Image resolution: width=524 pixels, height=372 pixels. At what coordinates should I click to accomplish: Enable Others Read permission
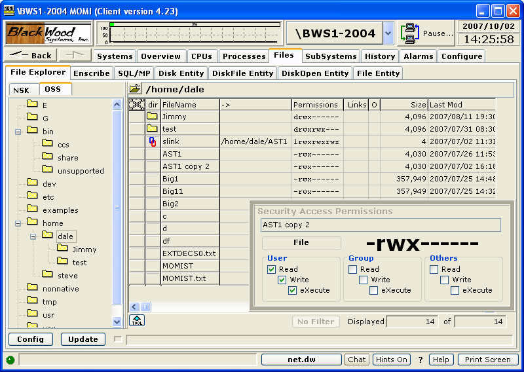434,269
